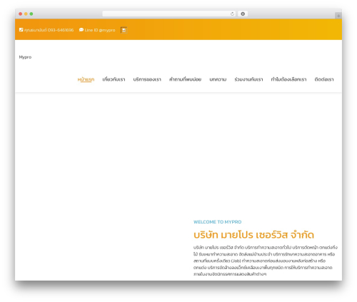Click the reload icon in the address bar
Screen dimensions: 357x302
[x=232, y=14]
